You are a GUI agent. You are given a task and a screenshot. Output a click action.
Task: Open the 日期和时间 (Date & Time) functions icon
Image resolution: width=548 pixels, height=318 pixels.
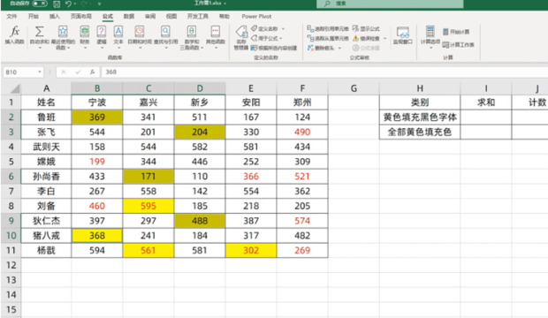coord(140,32)
